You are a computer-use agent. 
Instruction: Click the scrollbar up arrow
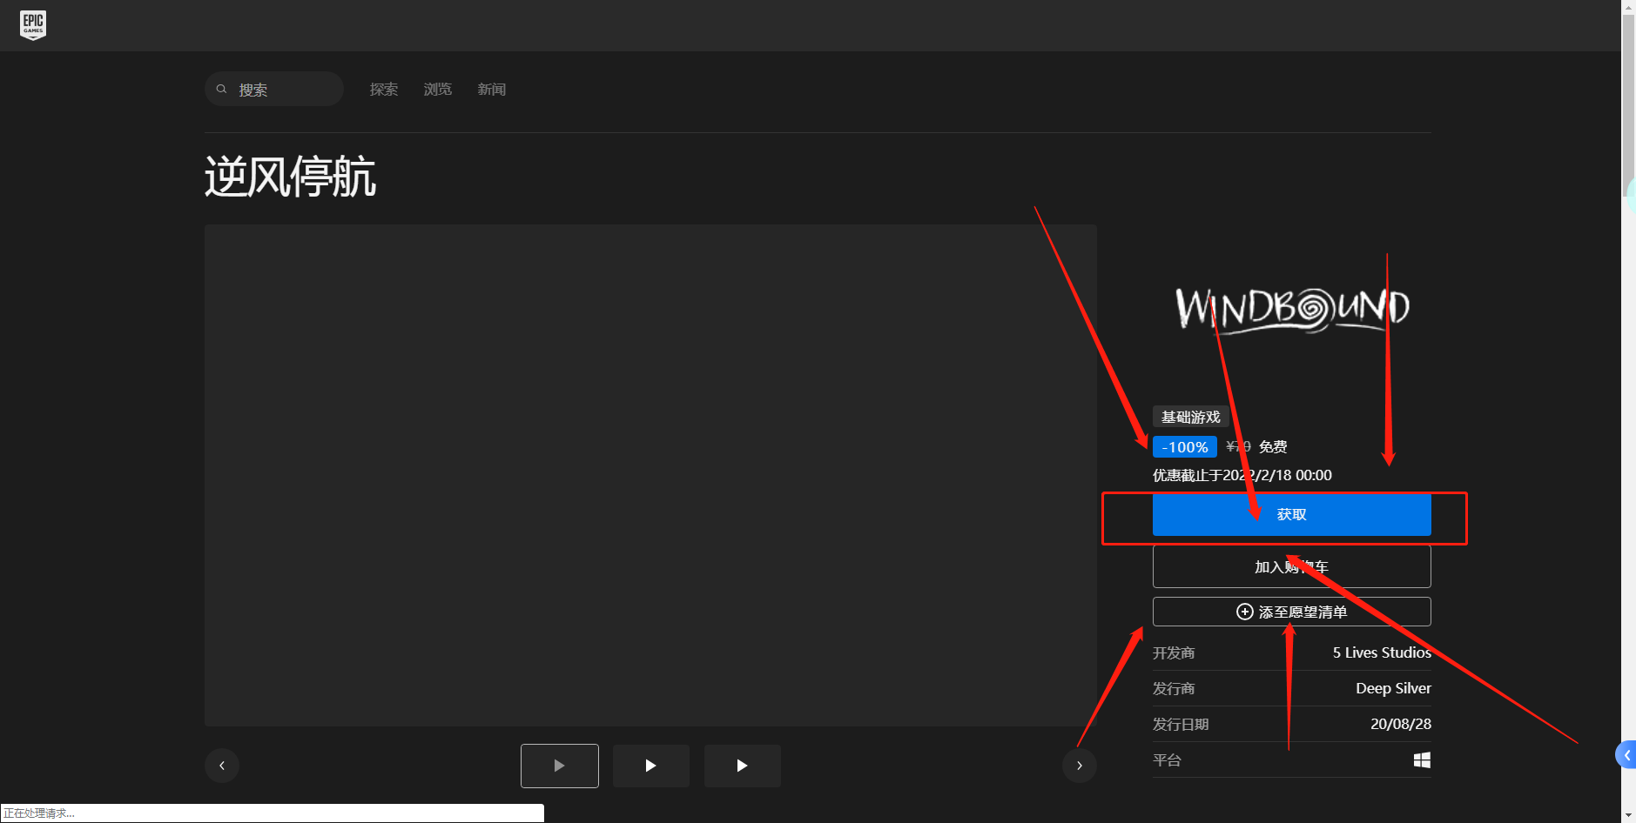tap(1628, 7)
